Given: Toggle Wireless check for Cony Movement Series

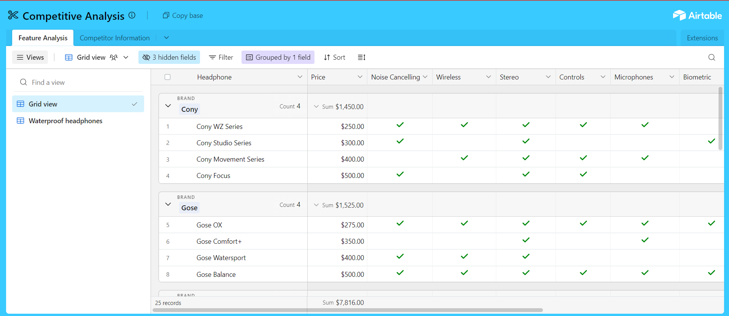Looking at the screenshot, I should coord(464,157).
